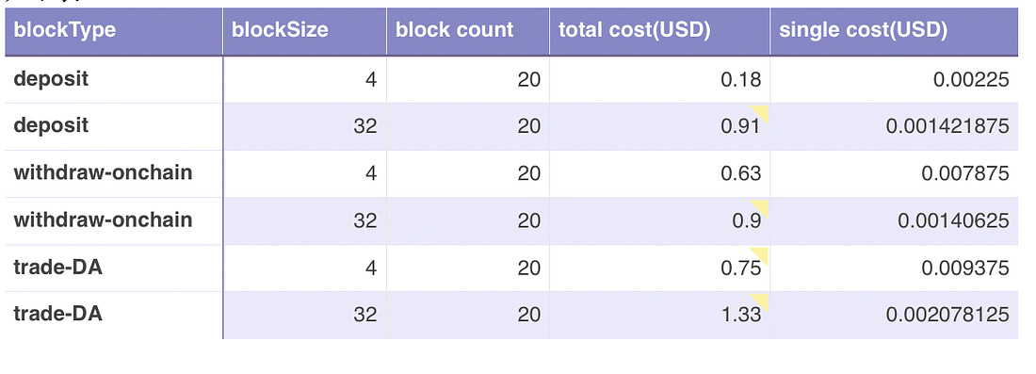Click the 0.63 total cost cell
Image resolution: width=1036 pixels, height=374 pixels.
[x=659, y=173]
